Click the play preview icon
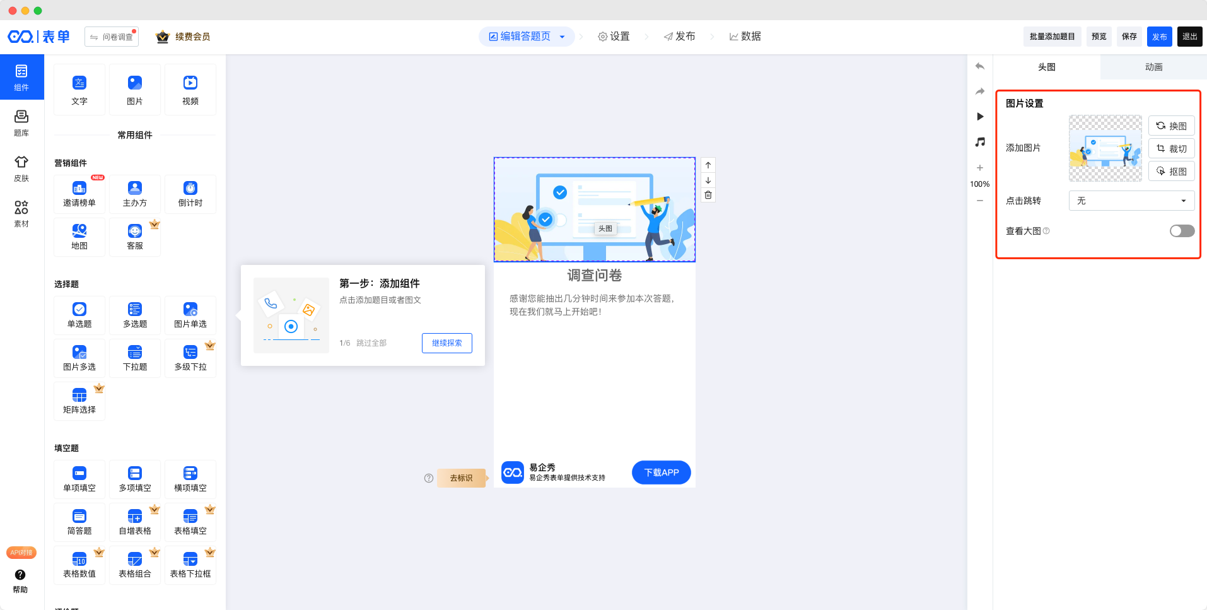The width and height of the screenshot is (1207, 610). coord(980,117)
